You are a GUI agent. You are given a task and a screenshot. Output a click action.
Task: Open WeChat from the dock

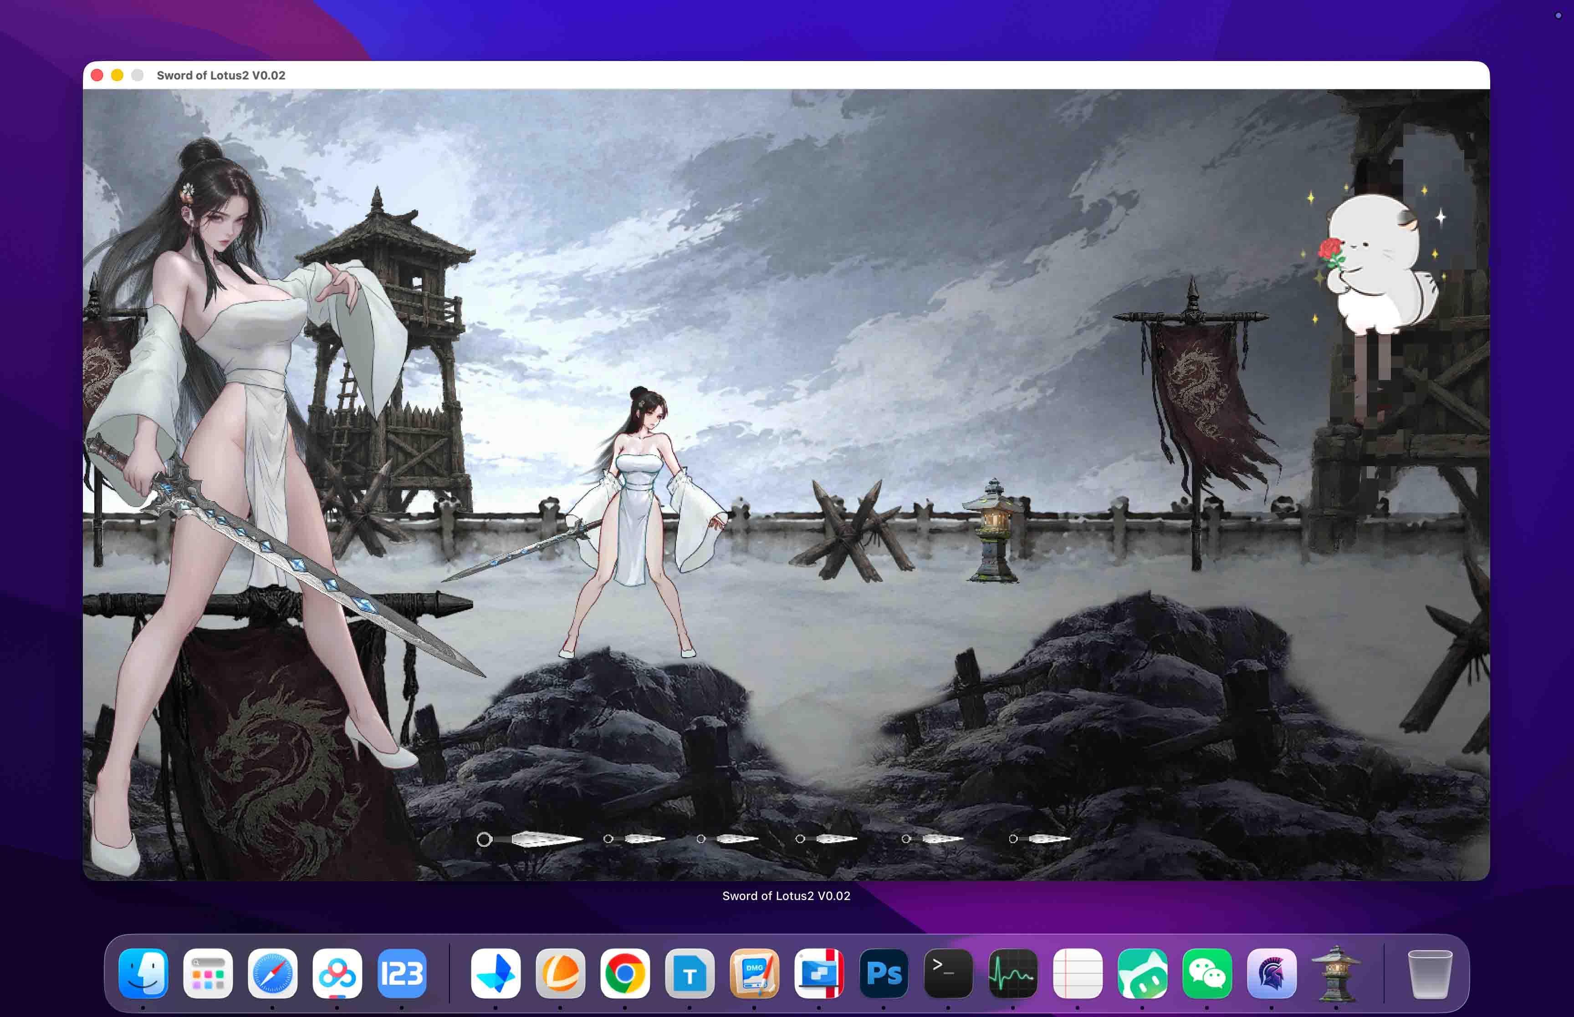(x=1207, y=973)
